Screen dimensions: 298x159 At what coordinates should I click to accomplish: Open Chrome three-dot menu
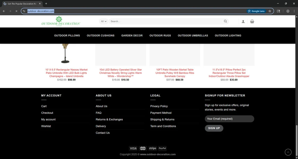point(294,11)
